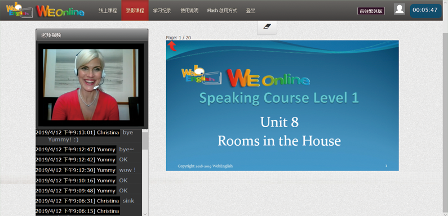Screen dimensions: 448x216
Task: Click the chat scrollbar down arrow
Action: tap(145, 213)
